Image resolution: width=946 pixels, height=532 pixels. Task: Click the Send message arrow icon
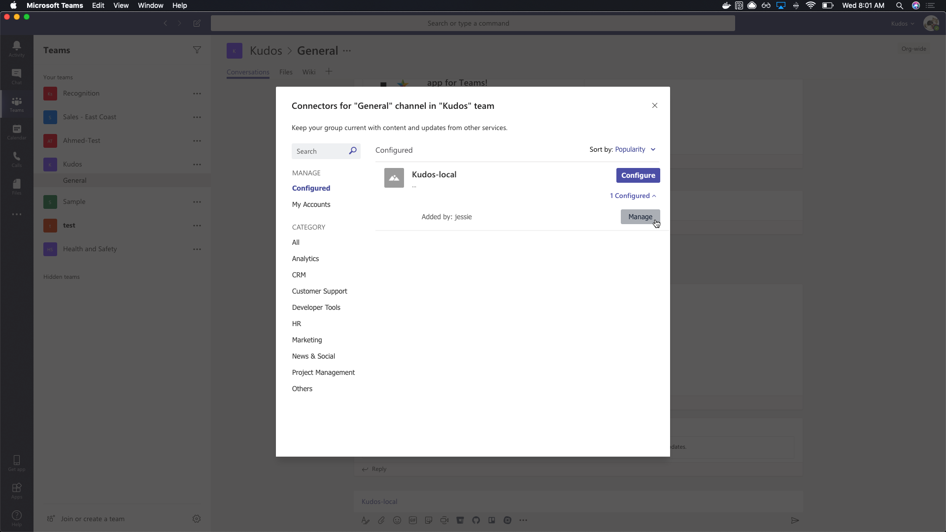[x=795, y=520]
